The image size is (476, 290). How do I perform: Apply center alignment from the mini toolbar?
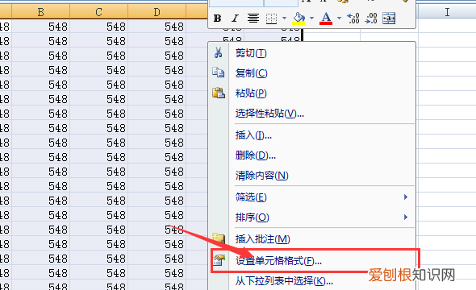pyautogui.click(x=253, y=19)
